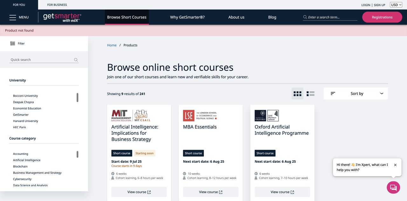The height and width of the screenshot is (201, 407).
Task: Click the Course category list scrollbar
Action: pos(77,155)
